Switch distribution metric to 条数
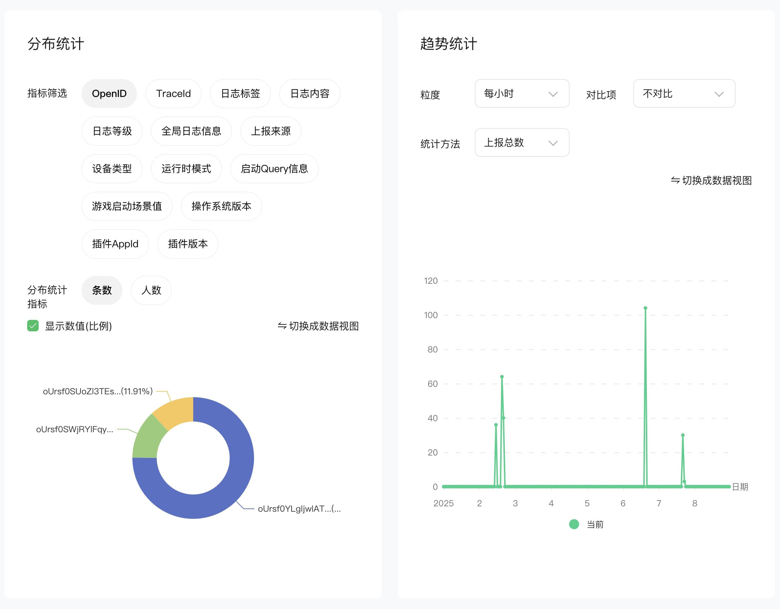Image resolution: width=780 pixels, height=609 pixels. [x=102, y=291]
